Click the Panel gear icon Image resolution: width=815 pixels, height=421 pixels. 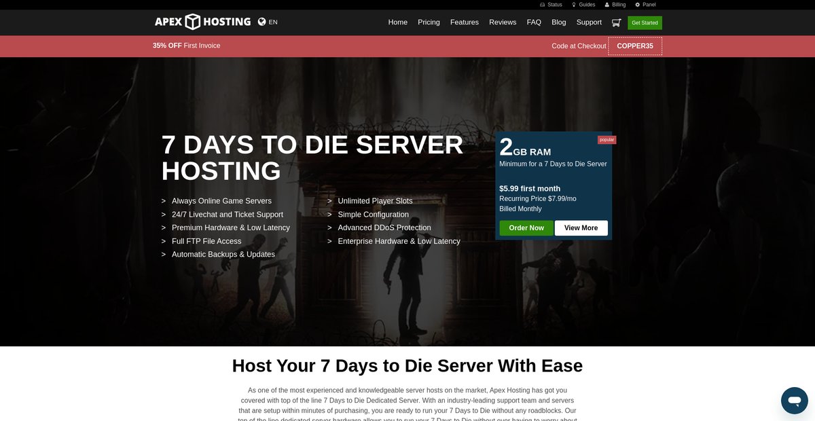click(x=638, y=5)
